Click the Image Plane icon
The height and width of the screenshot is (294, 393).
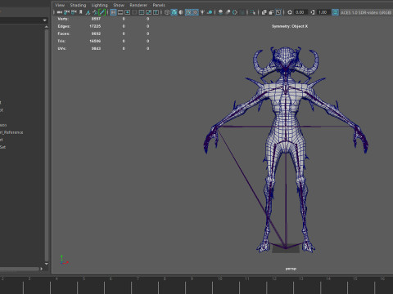[x=88, y=12]
